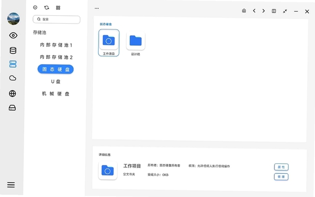Image resolution: width=315 pixels, height=197 pixels.
Task: Navigate forward with right chevron
Action: (x=264, y=11)
